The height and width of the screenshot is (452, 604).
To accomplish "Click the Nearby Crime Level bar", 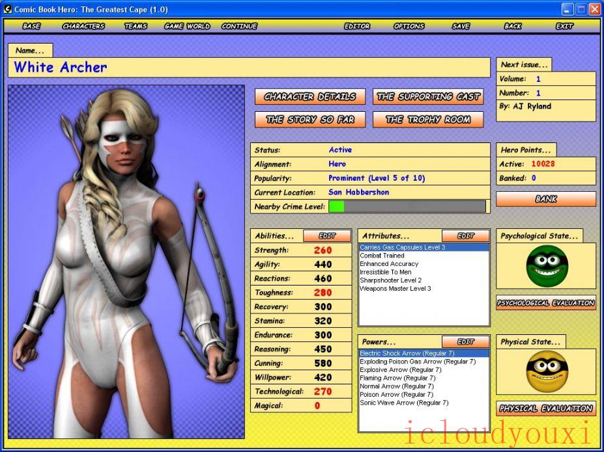I will point(407,206).
